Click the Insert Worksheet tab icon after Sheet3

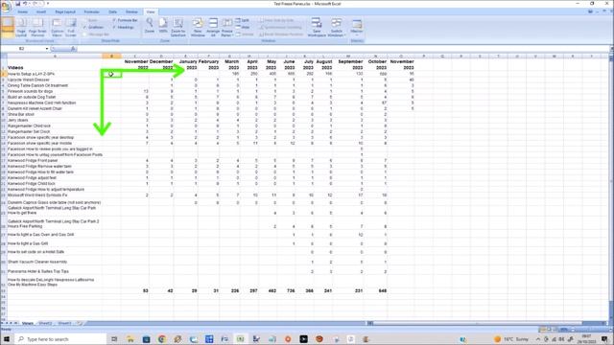(80, 323)
